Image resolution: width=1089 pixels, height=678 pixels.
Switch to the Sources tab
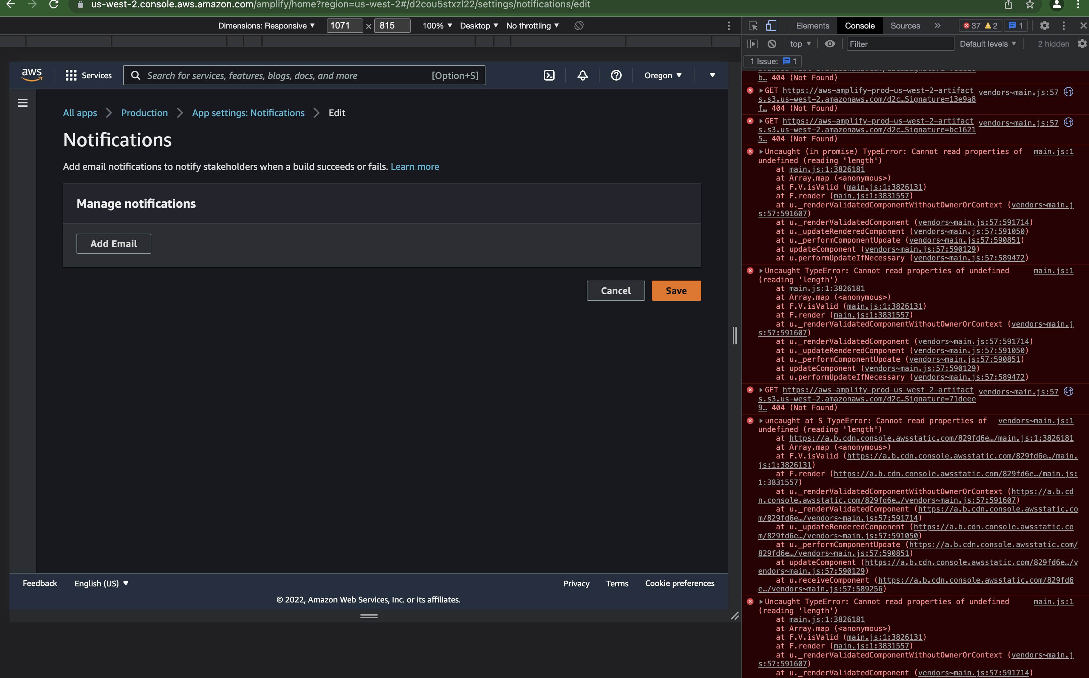pyautogui.click(x=905, y=26)
